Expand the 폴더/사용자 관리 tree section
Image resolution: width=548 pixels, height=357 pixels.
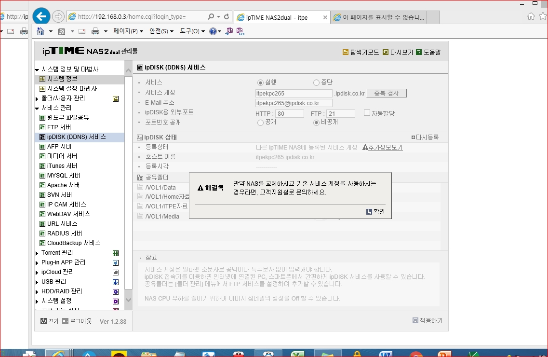[x=37, y=99]
